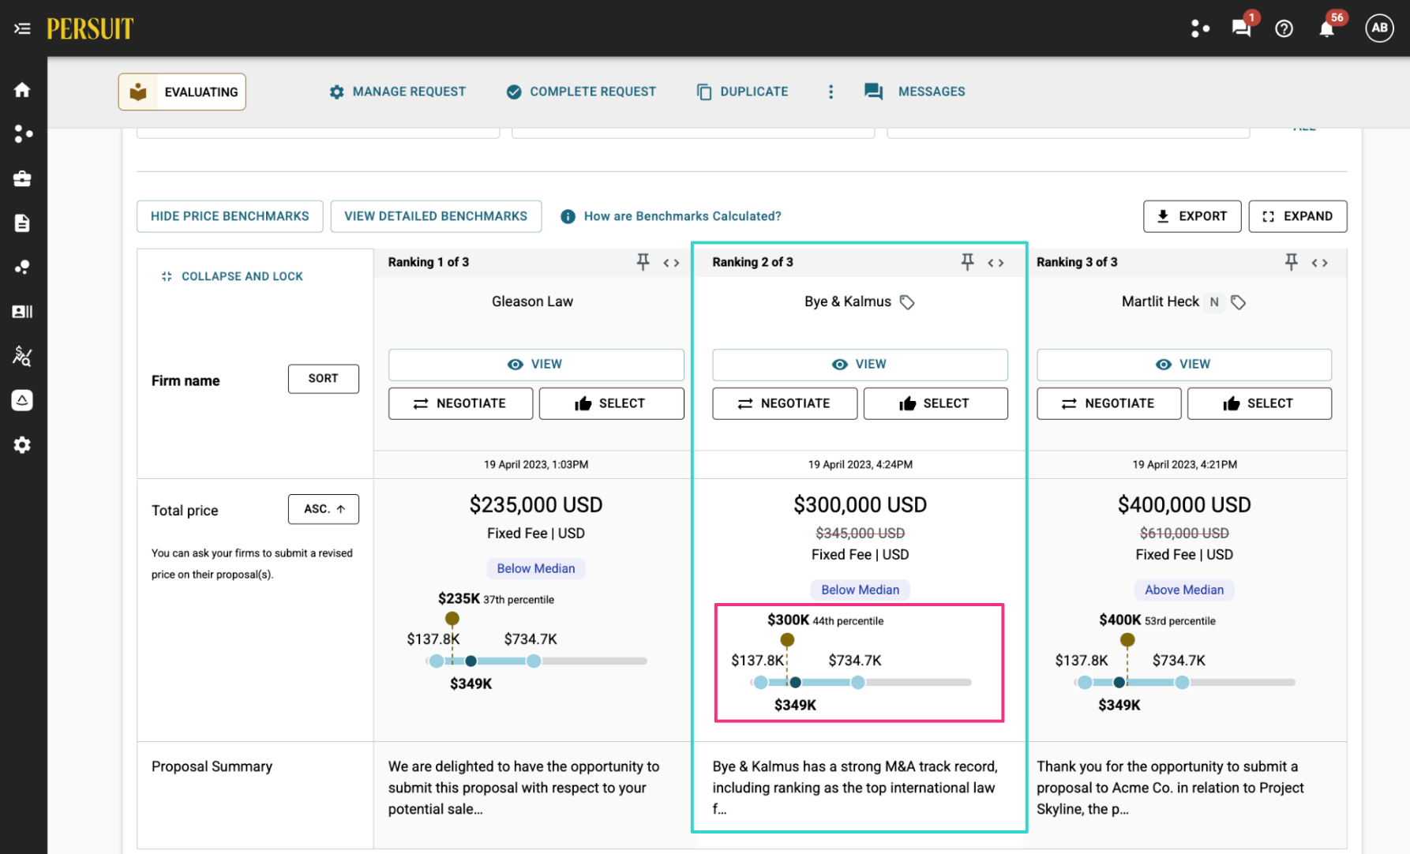The width and height of the screenshot is (1410, 854).
Task: Open the Messages tab in toolbar
Action: pyautogui.click(x=915, y=92)
